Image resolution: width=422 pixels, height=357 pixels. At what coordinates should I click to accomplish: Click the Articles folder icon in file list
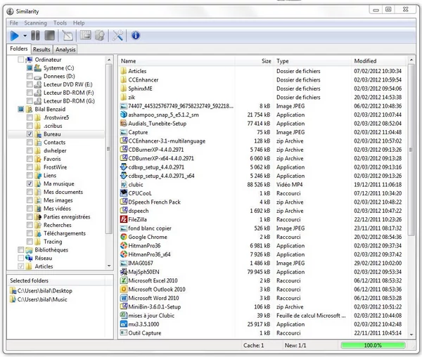pos(124,71)
